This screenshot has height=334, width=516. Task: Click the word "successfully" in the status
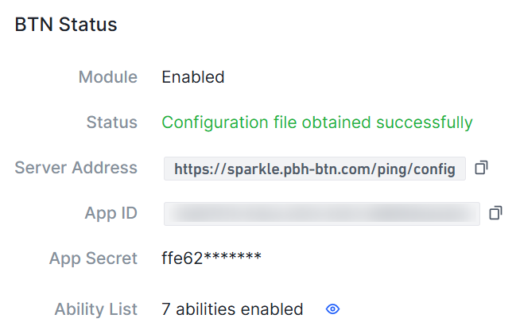pos(424,122)
